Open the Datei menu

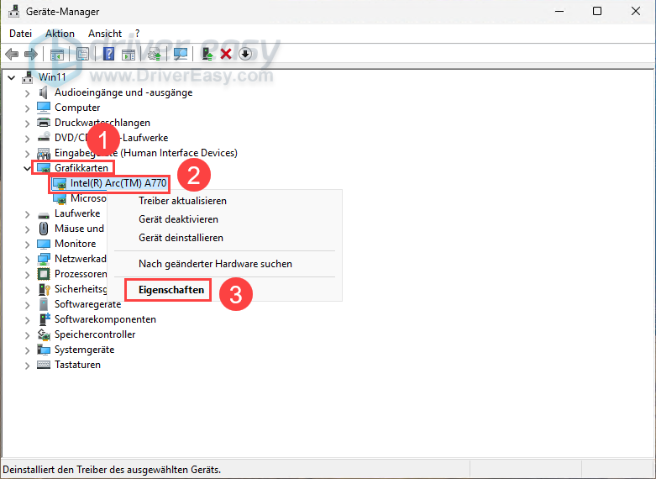pos(20,33)
